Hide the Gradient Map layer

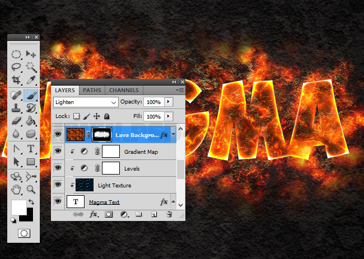pos(58,151)
